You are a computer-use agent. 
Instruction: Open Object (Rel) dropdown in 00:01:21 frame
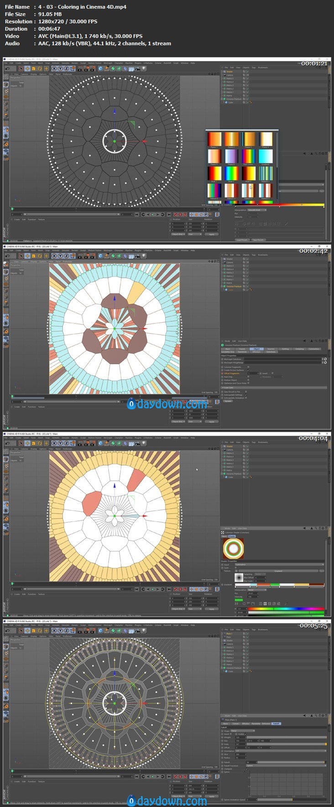(177, 234)
